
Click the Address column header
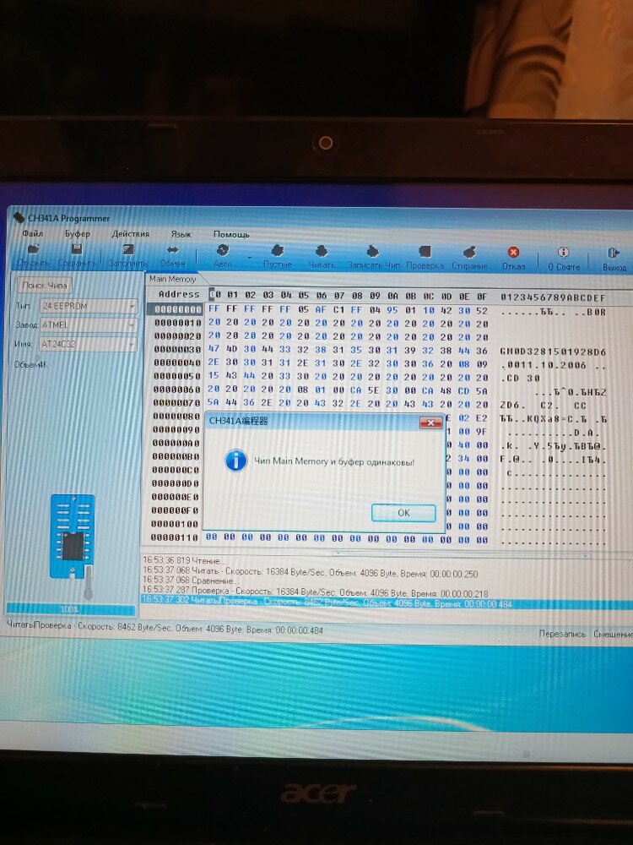coord(179,295)
